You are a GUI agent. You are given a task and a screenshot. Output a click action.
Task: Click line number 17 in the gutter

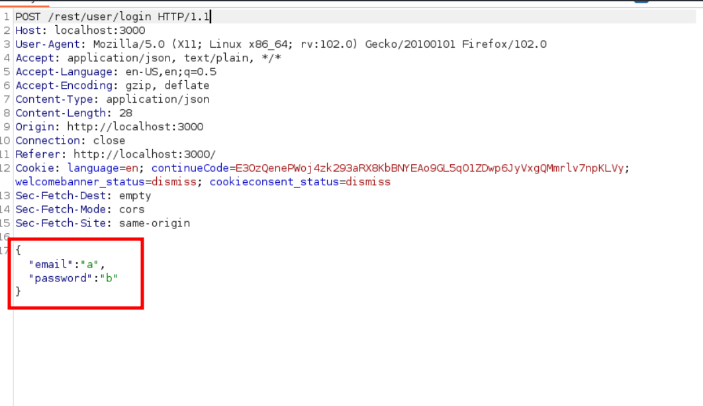tap(7, 250)
